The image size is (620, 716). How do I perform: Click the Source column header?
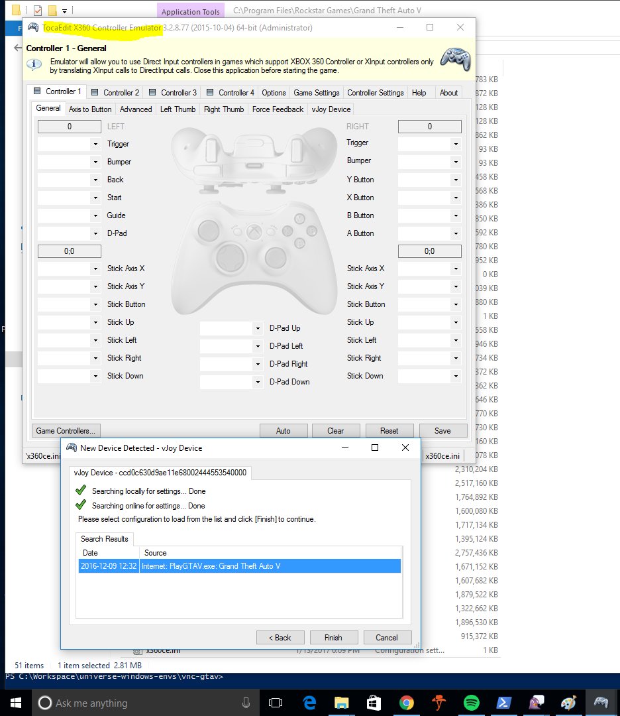(270, 552)
